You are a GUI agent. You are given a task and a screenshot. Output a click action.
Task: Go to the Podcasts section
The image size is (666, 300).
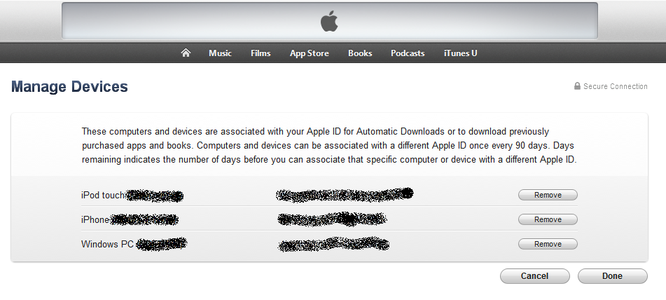(408, 53)
